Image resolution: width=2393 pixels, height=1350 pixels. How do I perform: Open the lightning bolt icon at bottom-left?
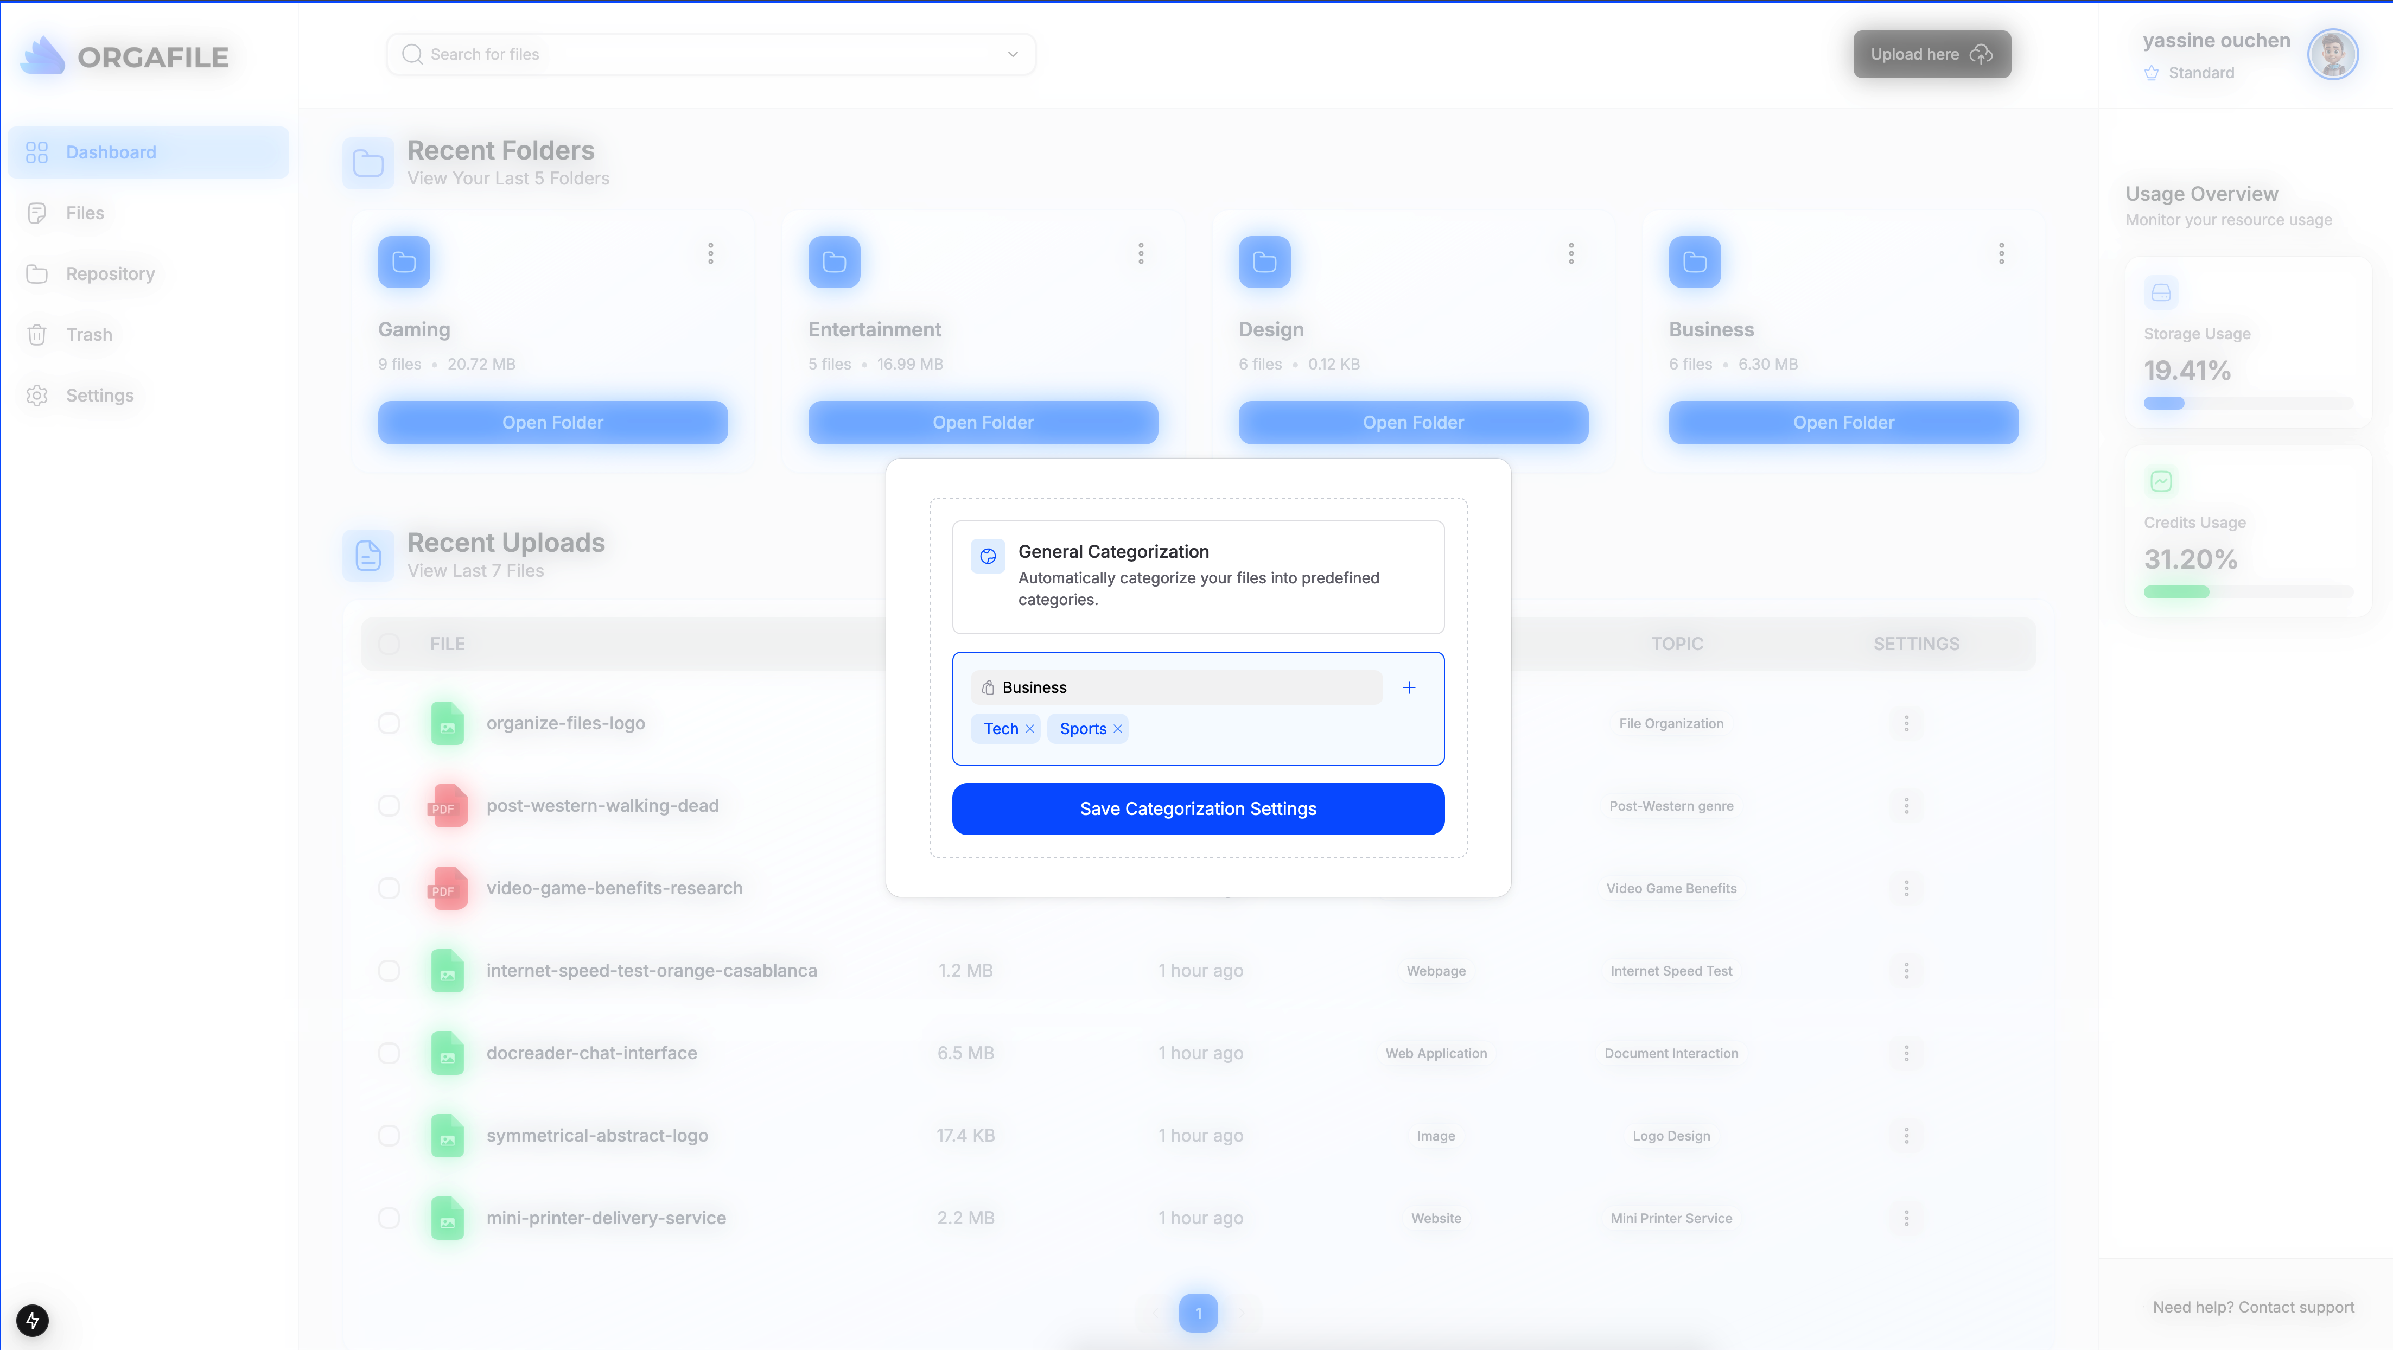33,1320
